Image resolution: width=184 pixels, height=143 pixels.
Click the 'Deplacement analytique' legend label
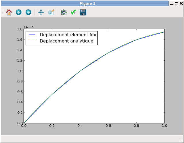click(66, 41)
